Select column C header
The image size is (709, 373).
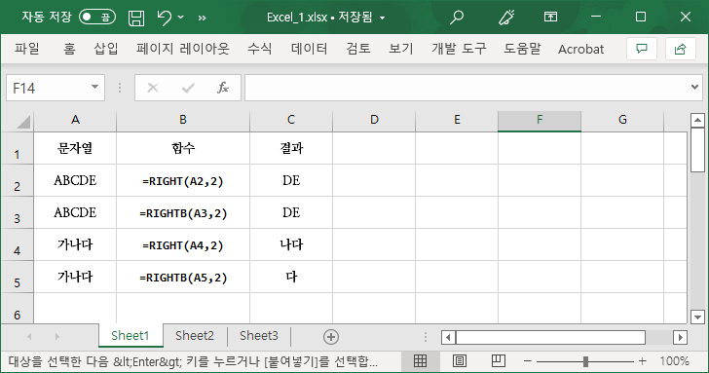[x=291, y=120]
